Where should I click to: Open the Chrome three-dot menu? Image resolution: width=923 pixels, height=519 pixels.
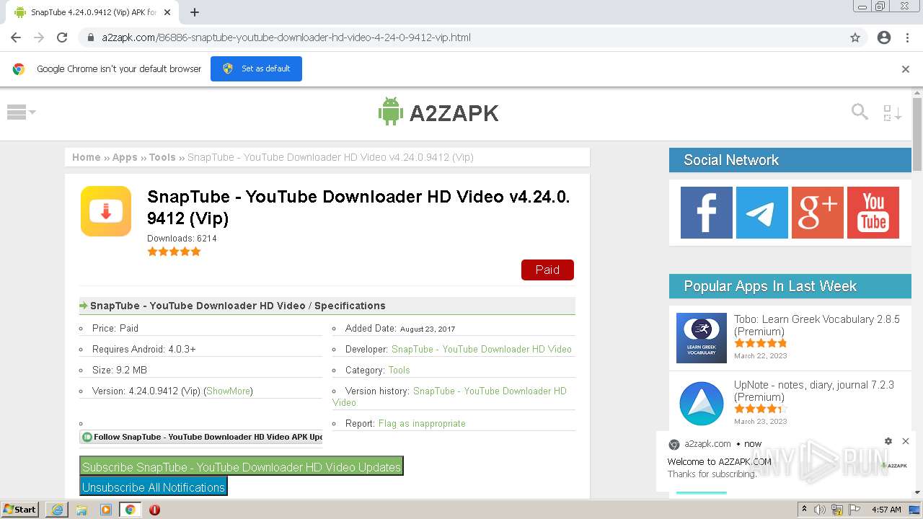(907, 37)
